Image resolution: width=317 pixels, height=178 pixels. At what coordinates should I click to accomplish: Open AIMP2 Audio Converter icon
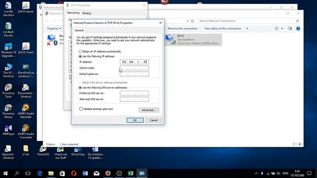pyautogui.click(x=26, y=132)
